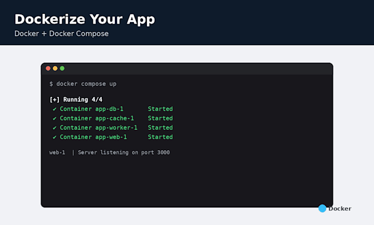374x225 pixels.
Task: Click the 'Container app-worker-1' row
Action: (113, 128)
